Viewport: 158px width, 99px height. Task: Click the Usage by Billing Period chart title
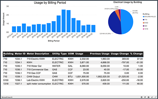tap(50, 3)
